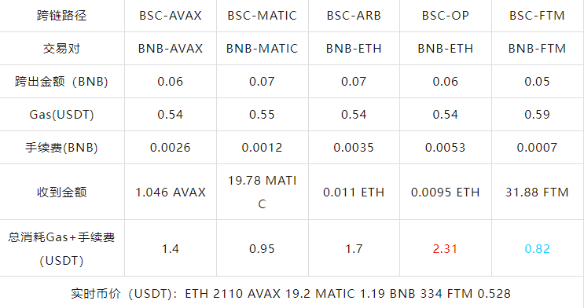The image size is (584, 308).
Task: Click the BSC-AVAX column header cell
Action: pyautogui.click(x=171, y=16)
